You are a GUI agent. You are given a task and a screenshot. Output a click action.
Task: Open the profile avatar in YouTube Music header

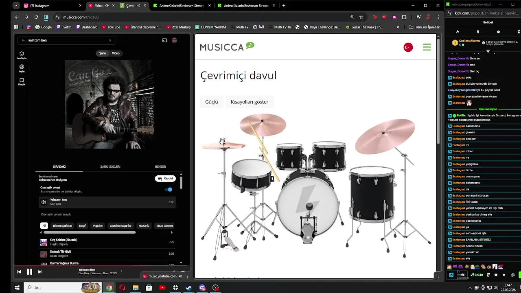click(174, 40)
